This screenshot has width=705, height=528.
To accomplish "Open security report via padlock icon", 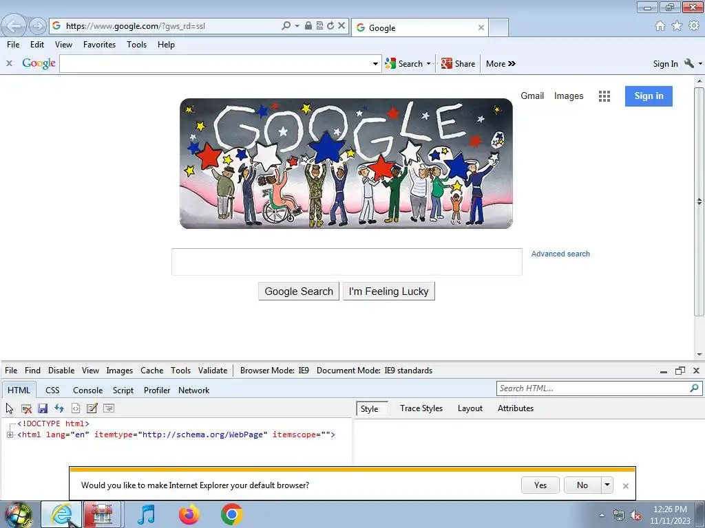I will pyautogui.click(x=308, y=25).
